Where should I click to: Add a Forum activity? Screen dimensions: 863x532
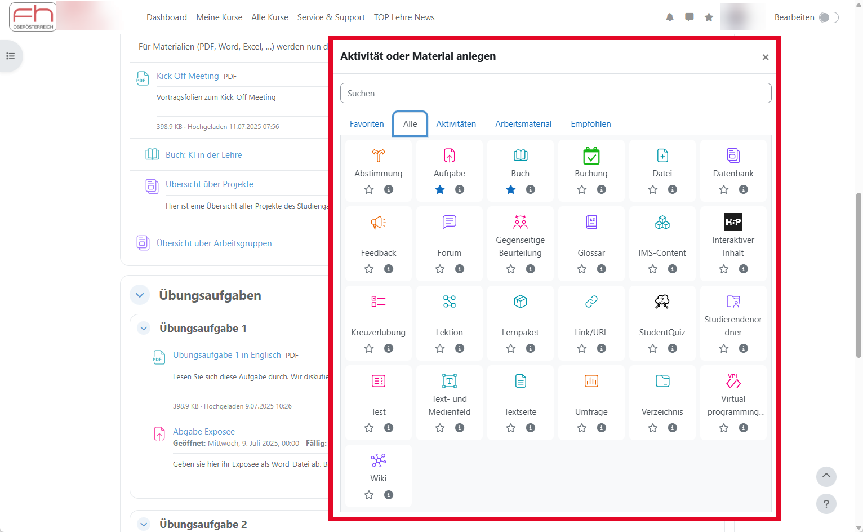(x=450, y=222)
